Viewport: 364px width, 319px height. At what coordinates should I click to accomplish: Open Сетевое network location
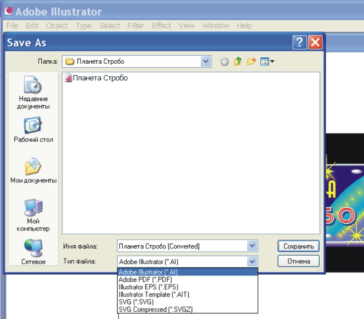click(x=33, y=252)
